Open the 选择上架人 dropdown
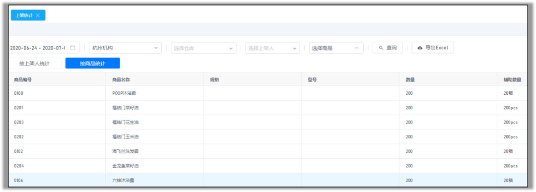 tap(272, 48)
